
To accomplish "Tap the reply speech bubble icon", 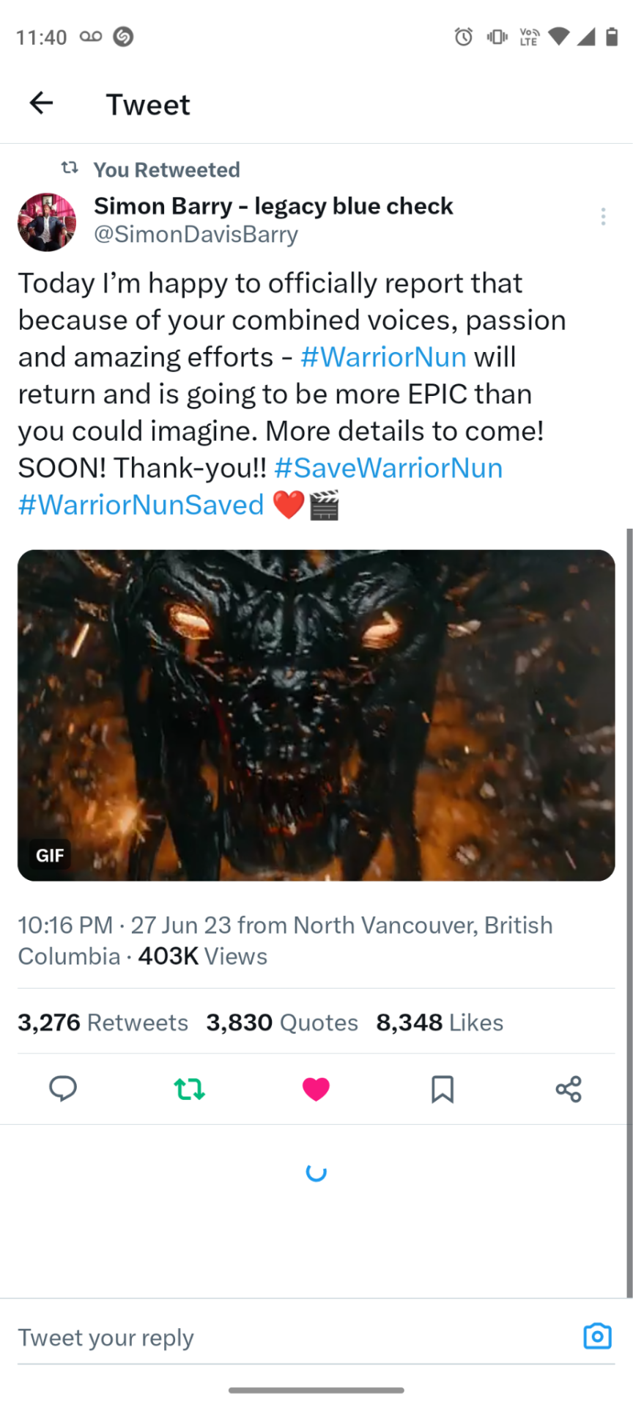I will [63, 1089].
